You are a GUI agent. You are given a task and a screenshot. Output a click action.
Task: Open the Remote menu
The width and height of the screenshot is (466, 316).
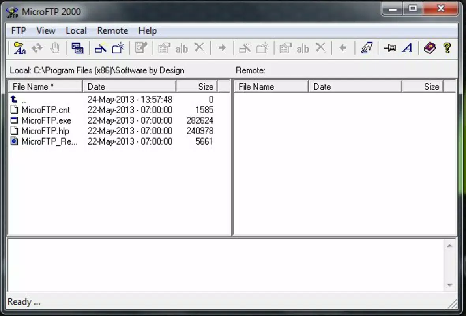pos(112,30)
